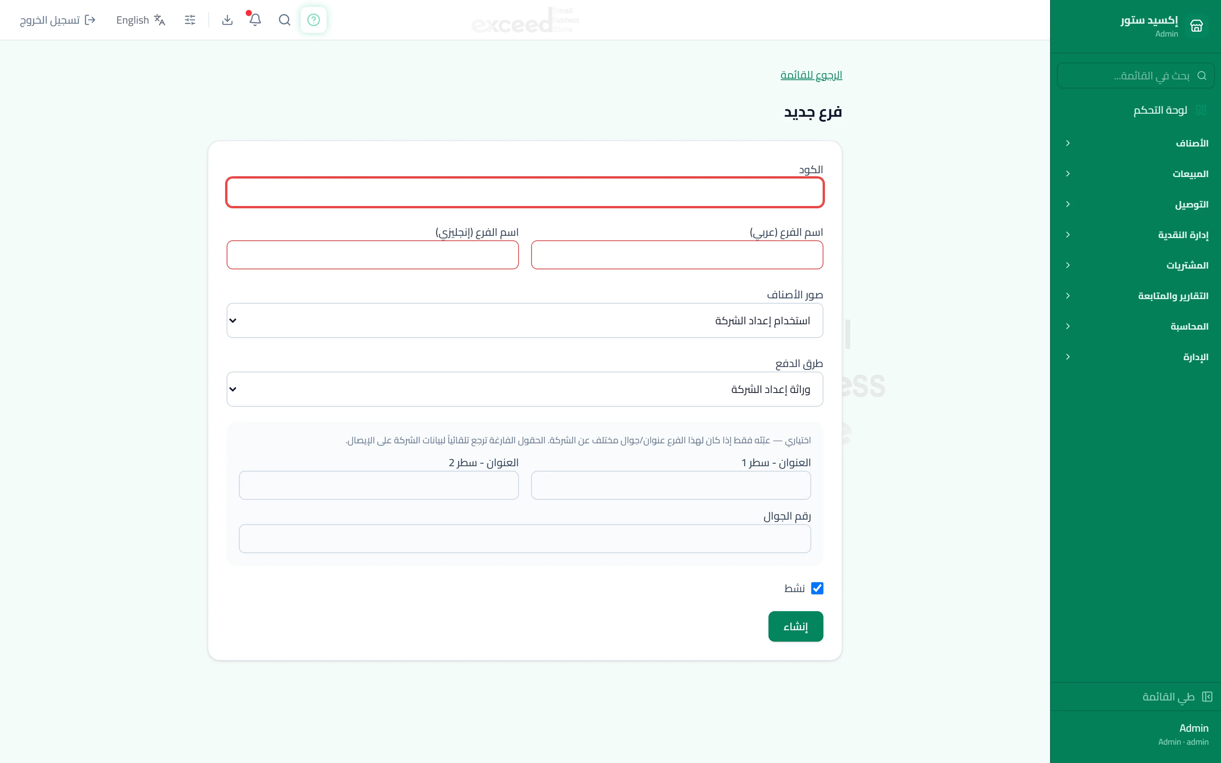Click the إنشاء create button
This screenshot has width=1221, height=763.
[796, 626]
